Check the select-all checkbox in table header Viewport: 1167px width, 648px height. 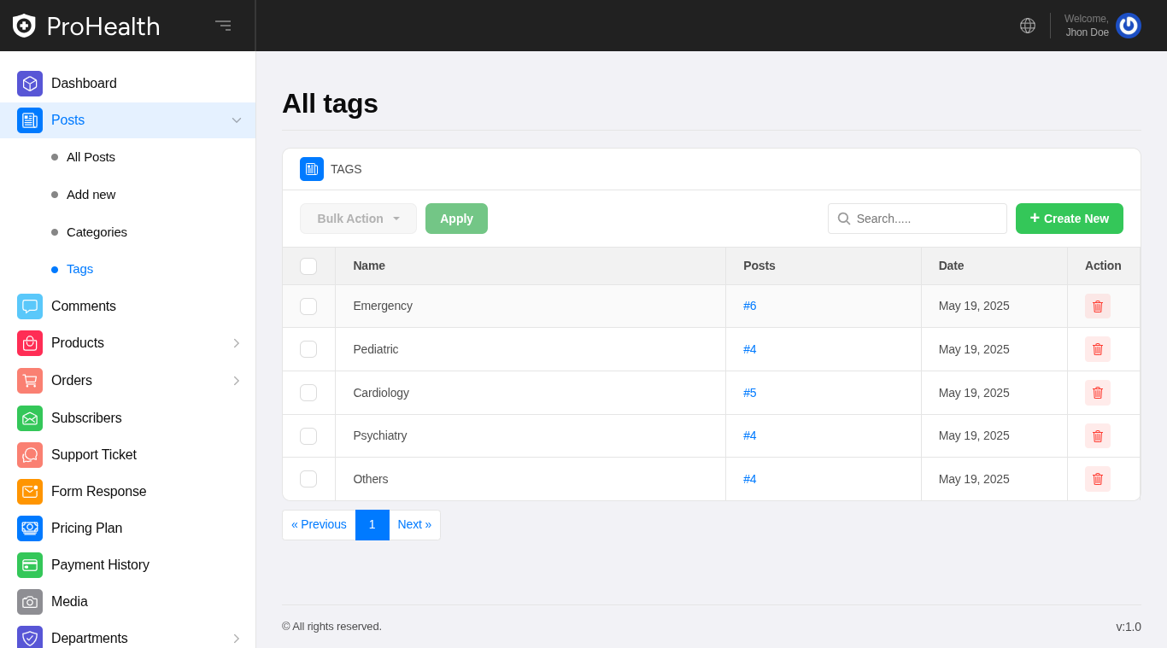click(x=308, y=266)
